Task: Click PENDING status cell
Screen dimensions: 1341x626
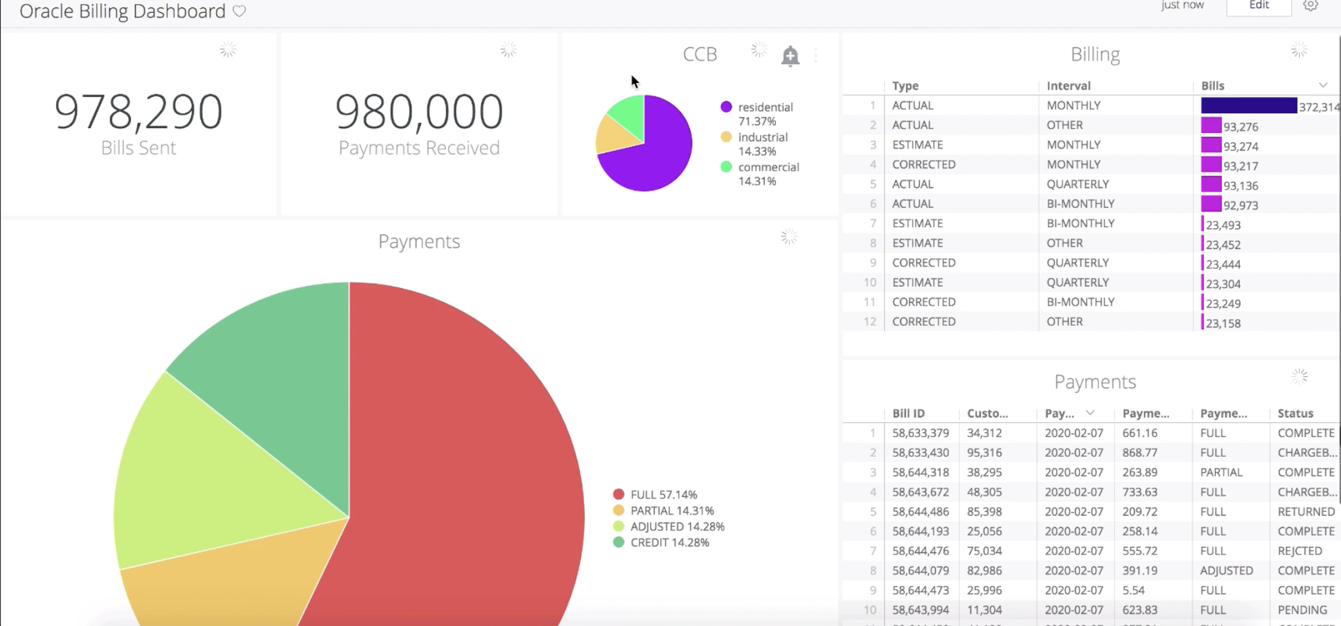Action: click(x=1302, y=610)
